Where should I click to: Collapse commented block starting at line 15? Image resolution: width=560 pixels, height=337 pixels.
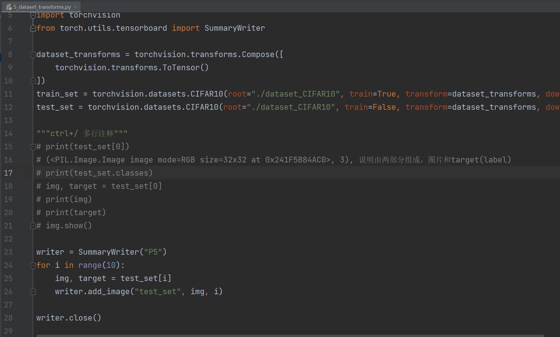(x=33, y=147)
